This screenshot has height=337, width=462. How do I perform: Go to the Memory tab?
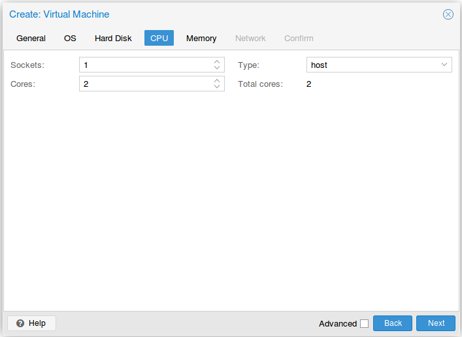pos(201,39)
